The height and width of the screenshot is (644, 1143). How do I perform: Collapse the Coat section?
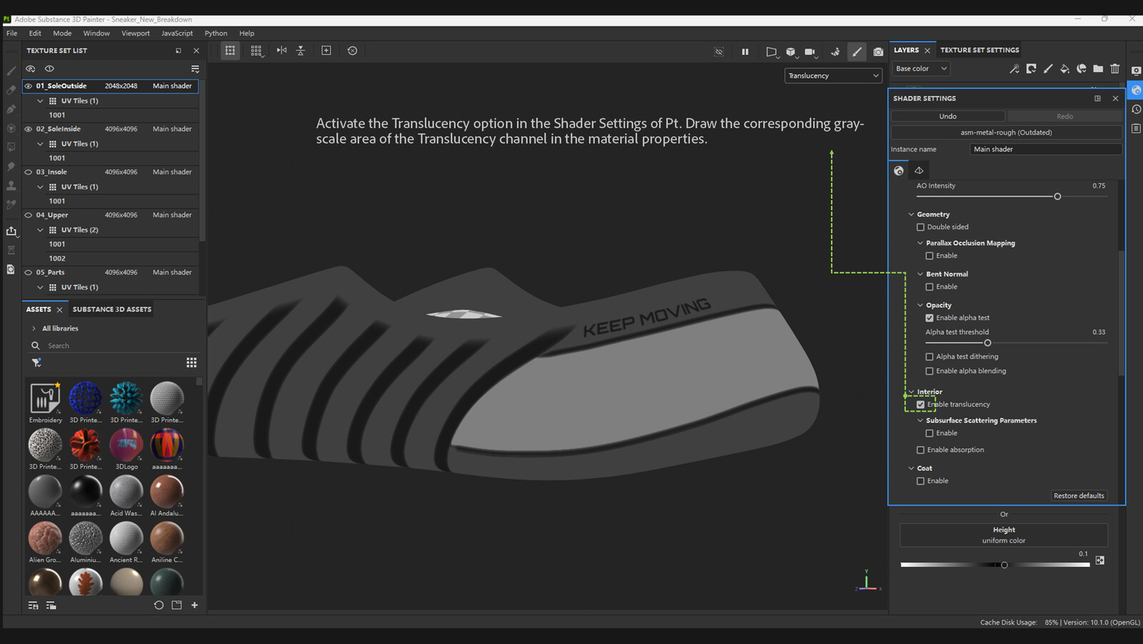(912, 468)
